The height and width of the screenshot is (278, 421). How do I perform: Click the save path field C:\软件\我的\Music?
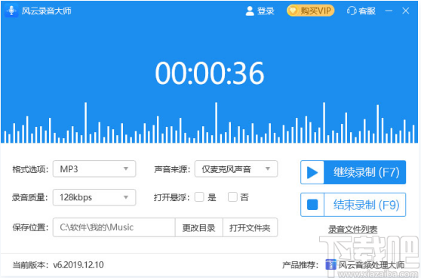pyautogui.click(x=114, y=227)
